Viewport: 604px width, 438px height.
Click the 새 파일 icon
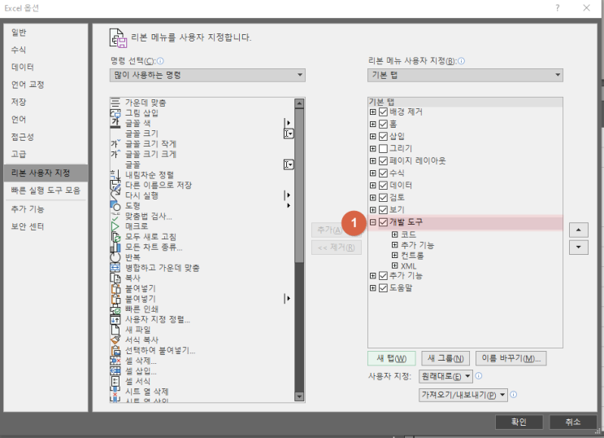click(x=115, y=330)
